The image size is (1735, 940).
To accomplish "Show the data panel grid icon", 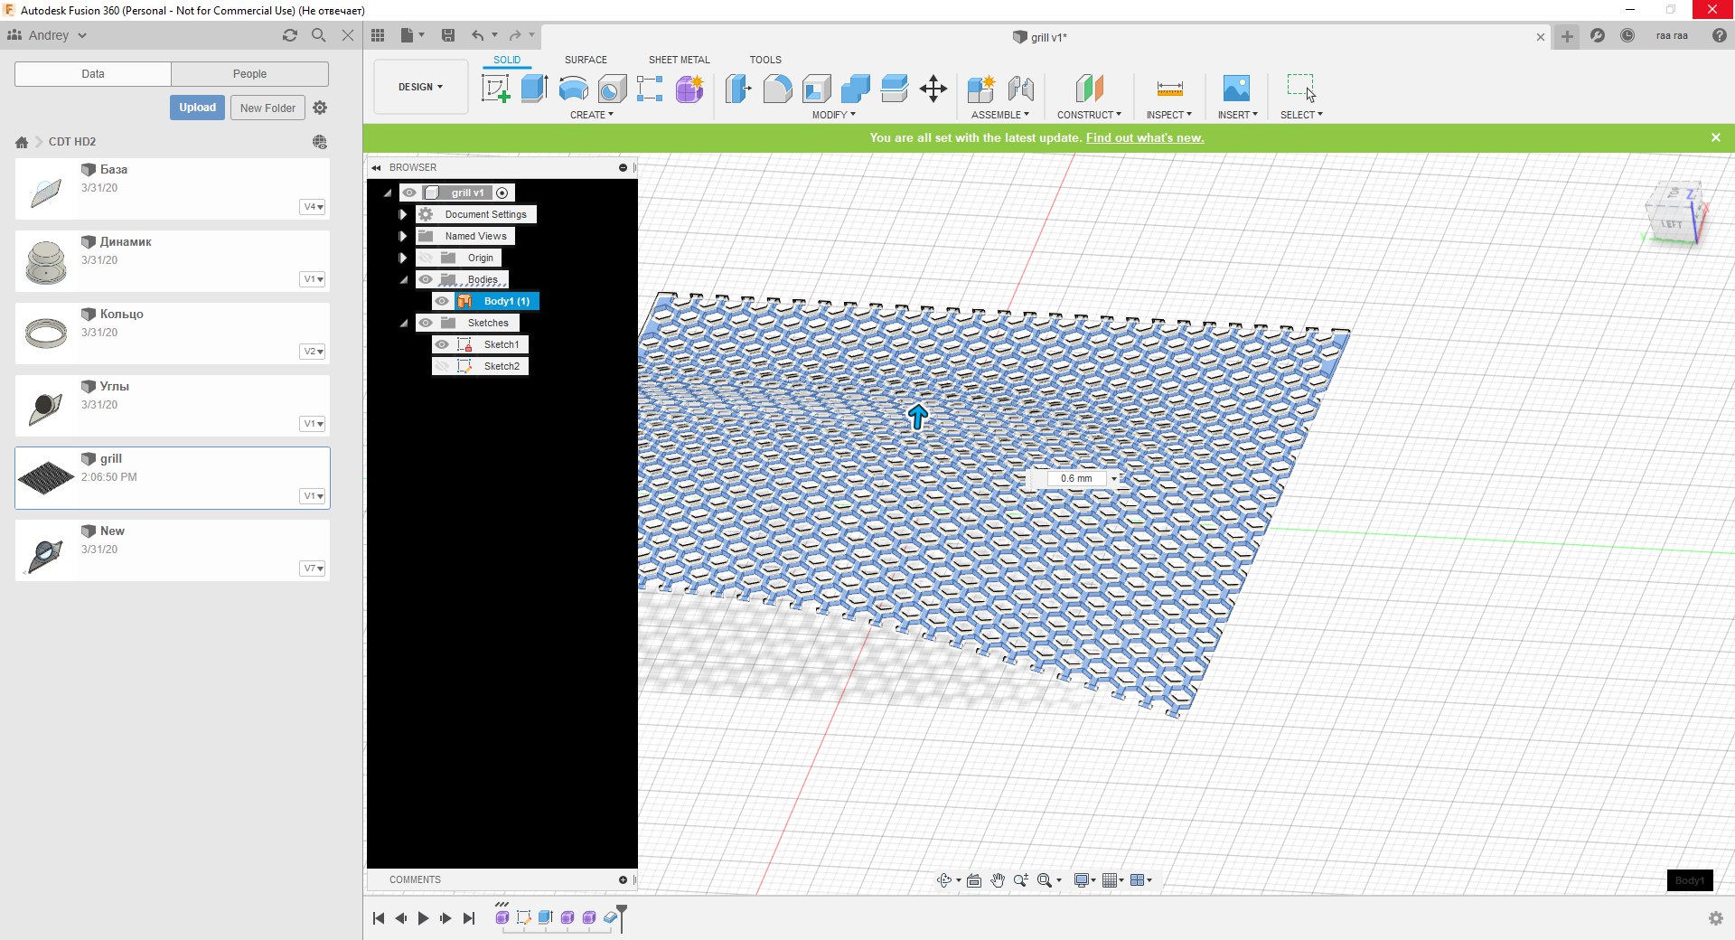I will click(378, 35).
